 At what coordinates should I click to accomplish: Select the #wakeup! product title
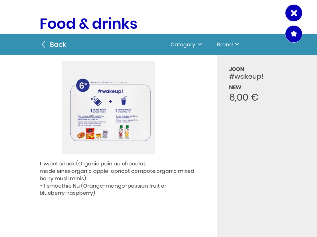click(246, 77)
